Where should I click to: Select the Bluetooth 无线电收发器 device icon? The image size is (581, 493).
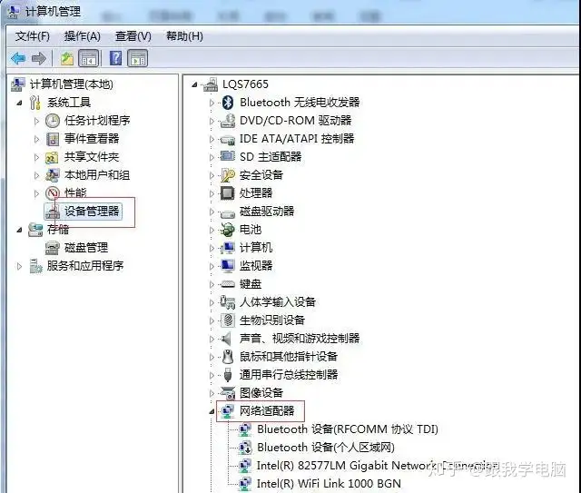(228, 102)
